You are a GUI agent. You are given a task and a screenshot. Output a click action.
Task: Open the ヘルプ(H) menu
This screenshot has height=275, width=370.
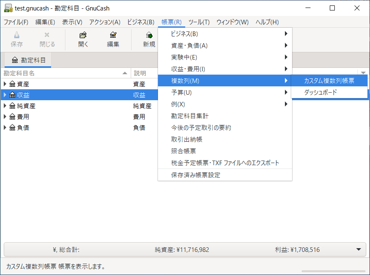point(267,22)
